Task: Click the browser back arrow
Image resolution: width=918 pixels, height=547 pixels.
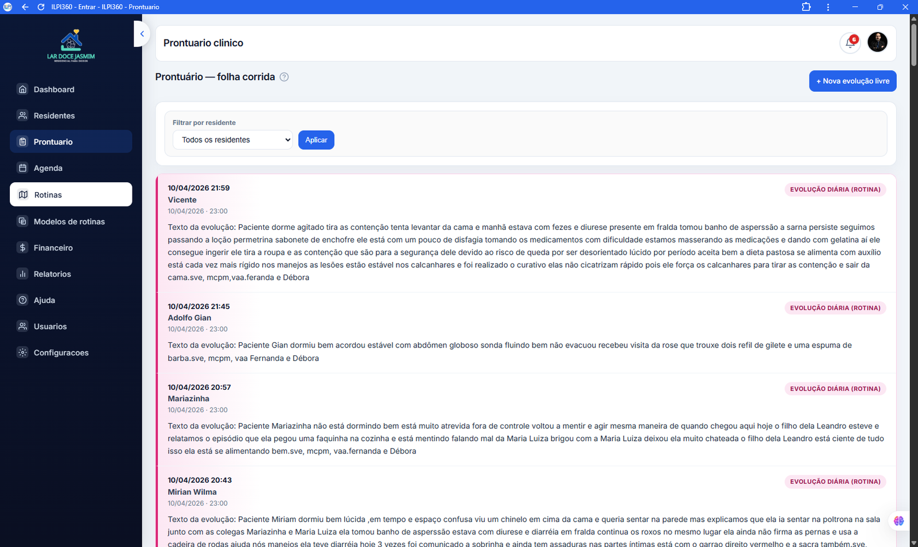Action: [25, 7]
